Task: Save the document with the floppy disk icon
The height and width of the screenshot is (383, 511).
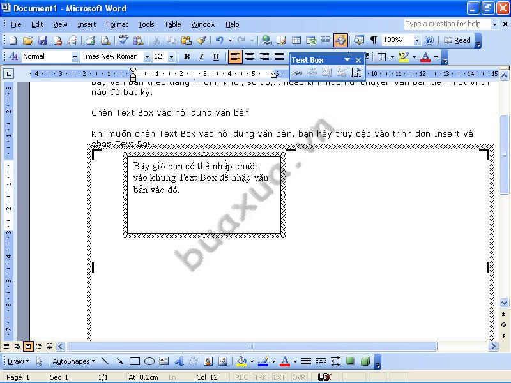Action: pos(43,40)
